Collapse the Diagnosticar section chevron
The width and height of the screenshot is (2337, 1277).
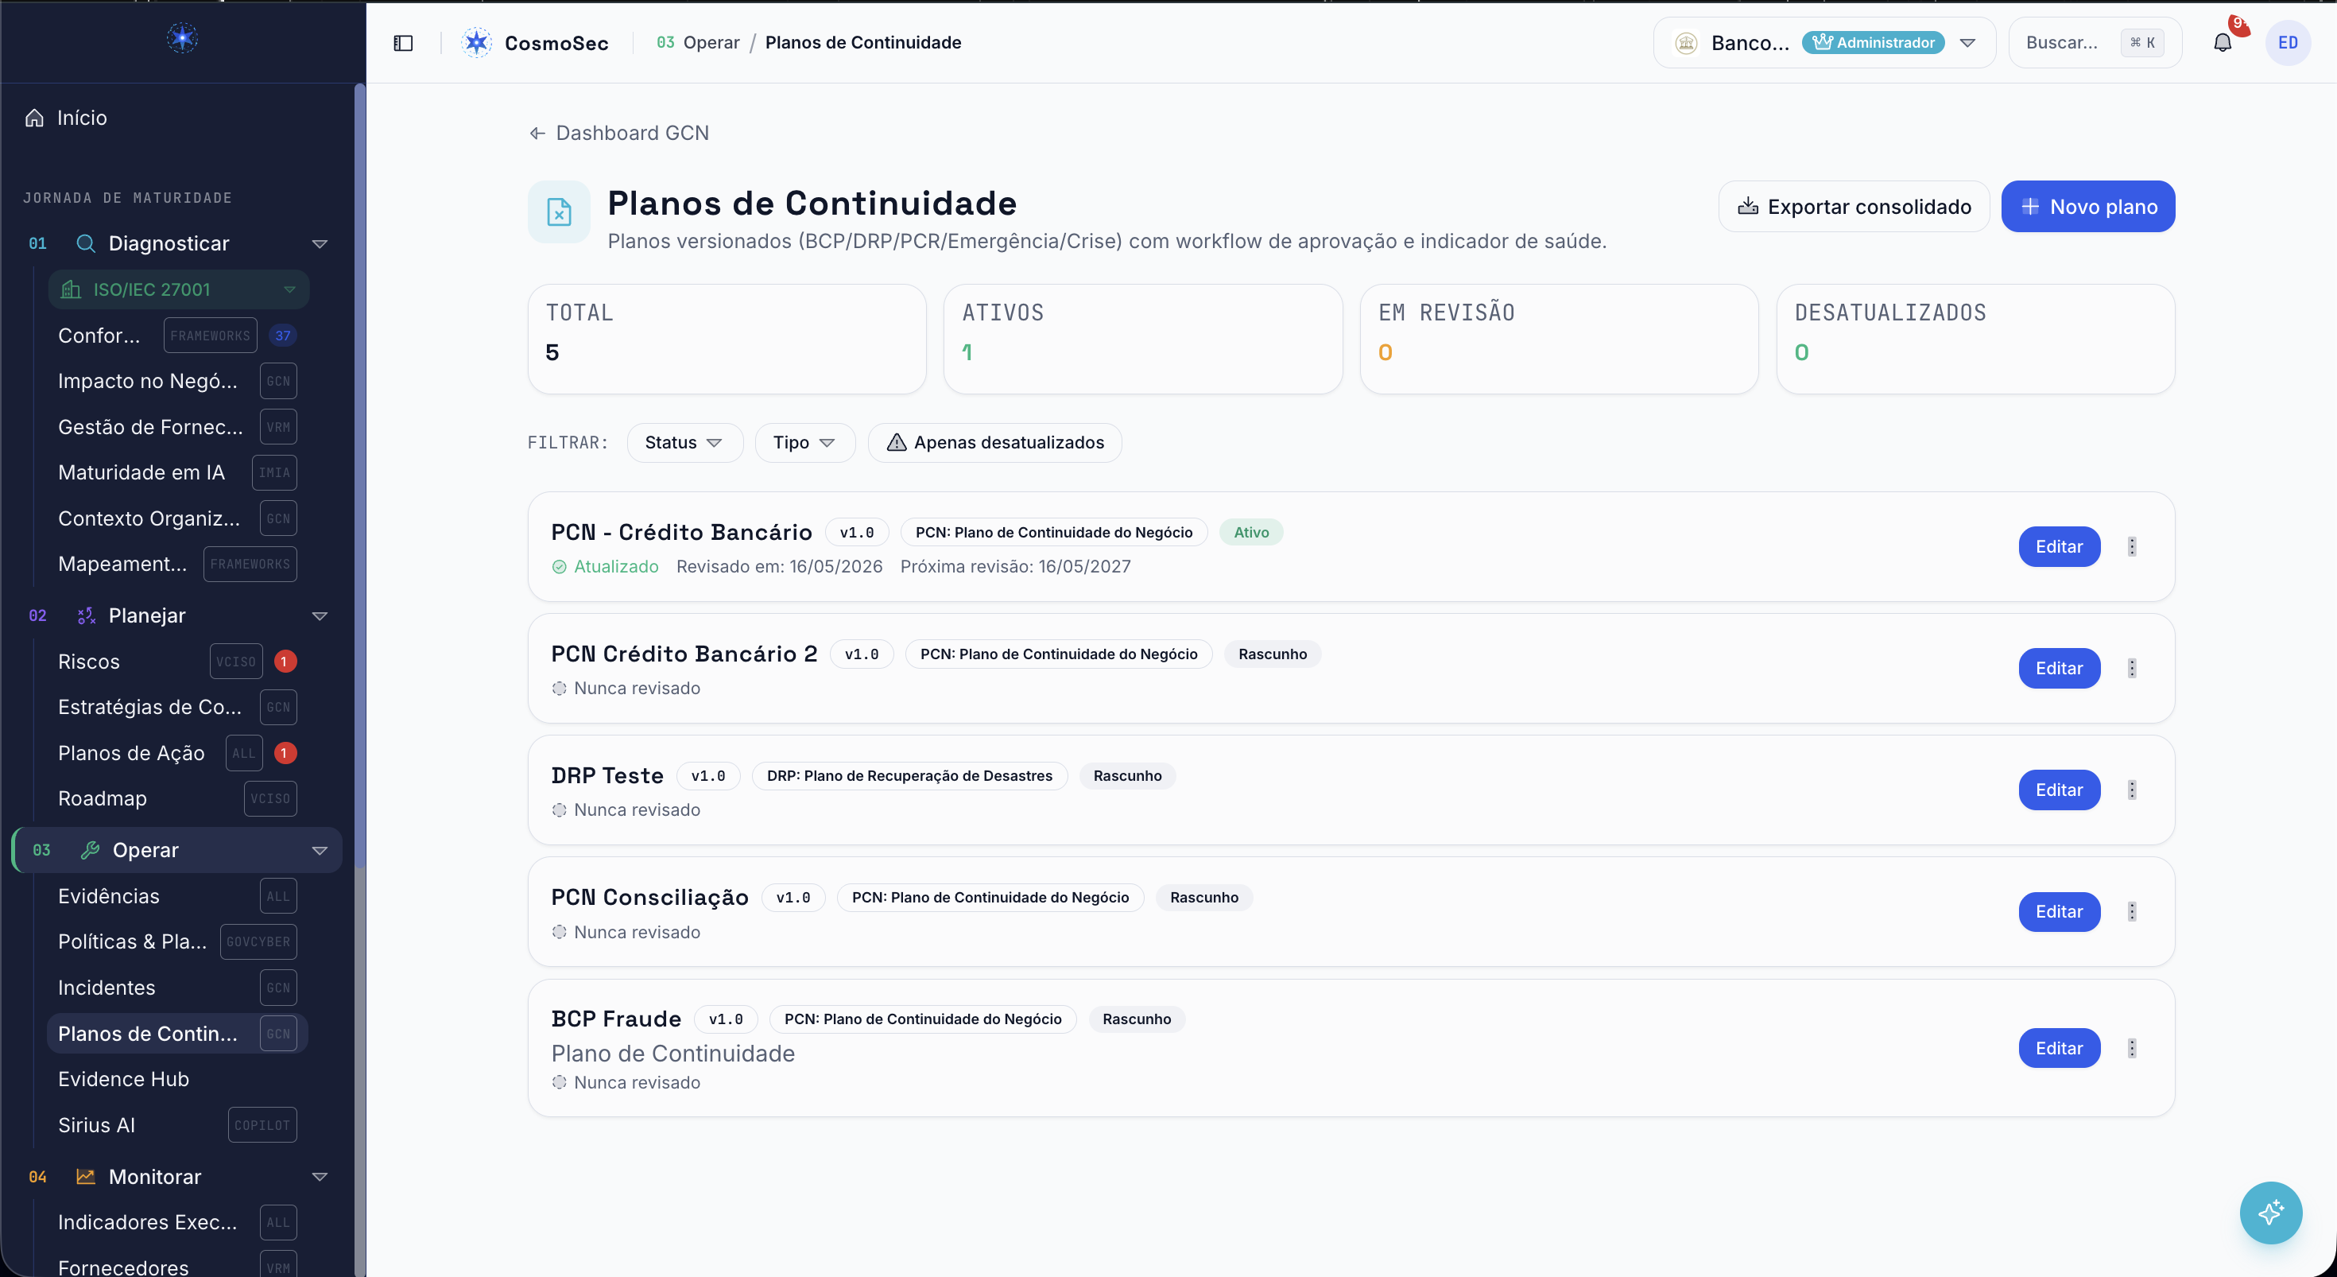pos(320,244)
